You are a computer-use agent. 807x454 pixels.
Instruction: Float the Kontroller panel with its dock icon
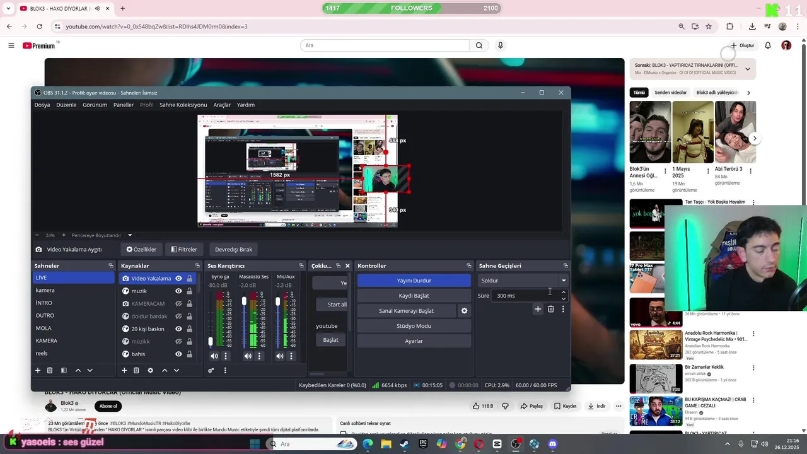tap(468, 266)
